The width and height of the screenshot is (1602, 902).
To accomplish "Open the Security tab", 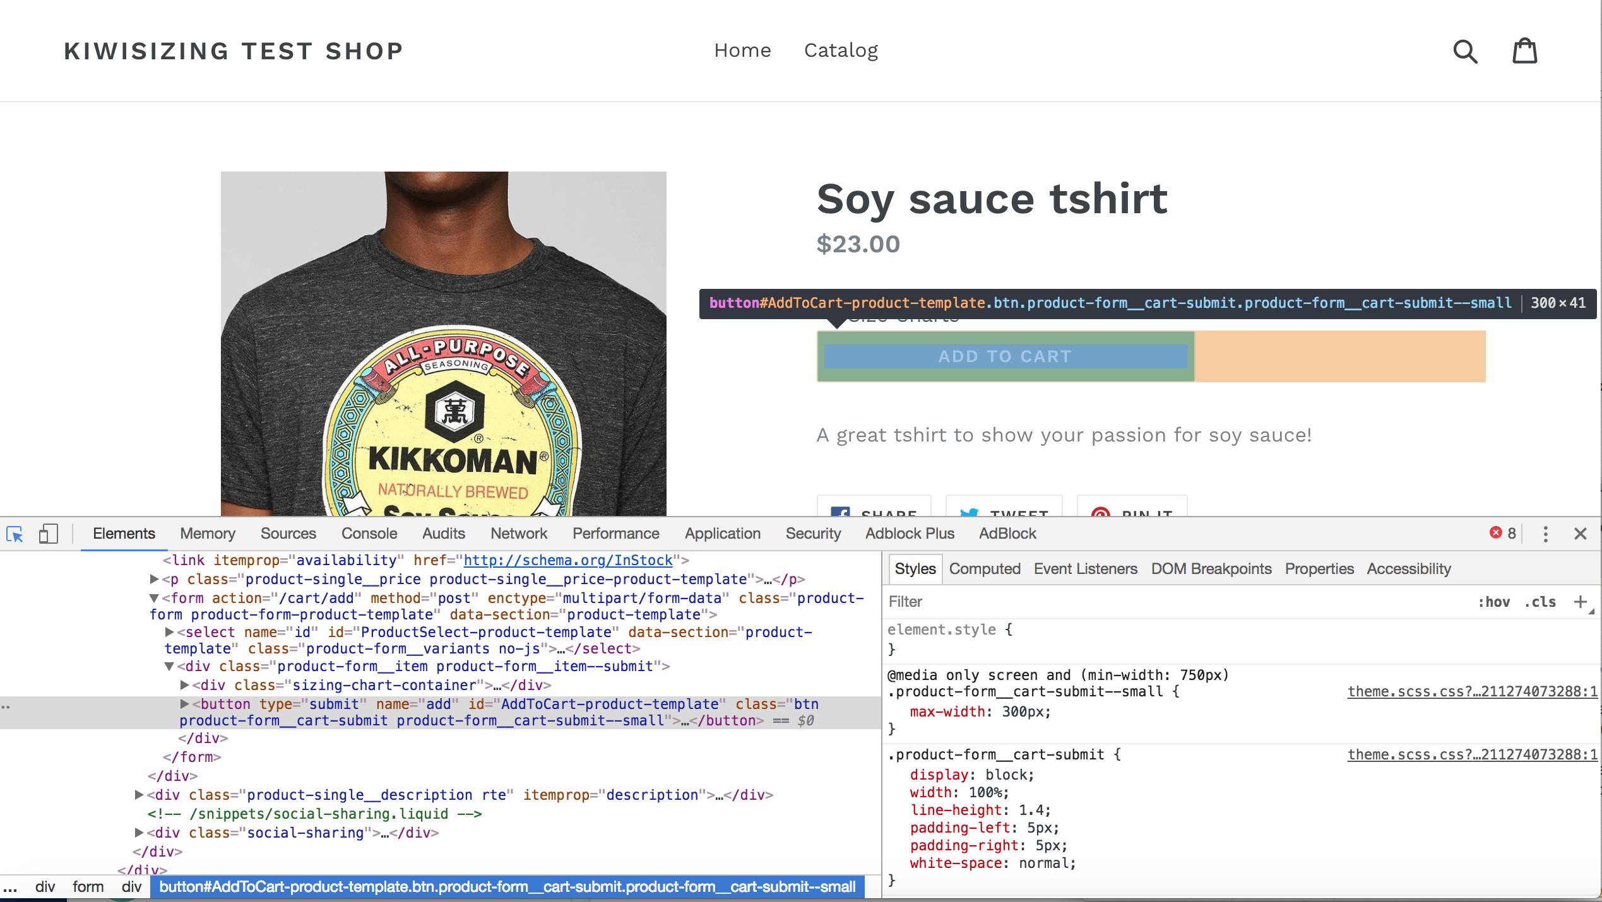I will [x=813, y=534].
